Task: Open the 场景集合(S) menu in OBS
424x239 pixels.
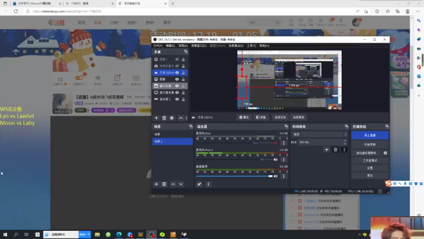Action: pyautogui.click(x=236, y=46)
